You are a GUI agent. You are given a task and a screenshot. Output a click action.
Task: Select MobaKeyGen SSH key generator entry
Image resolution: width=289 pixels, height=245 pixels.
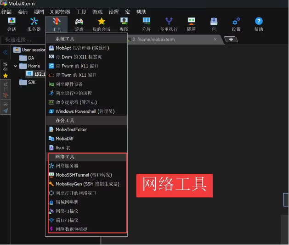tap(87, 184)
